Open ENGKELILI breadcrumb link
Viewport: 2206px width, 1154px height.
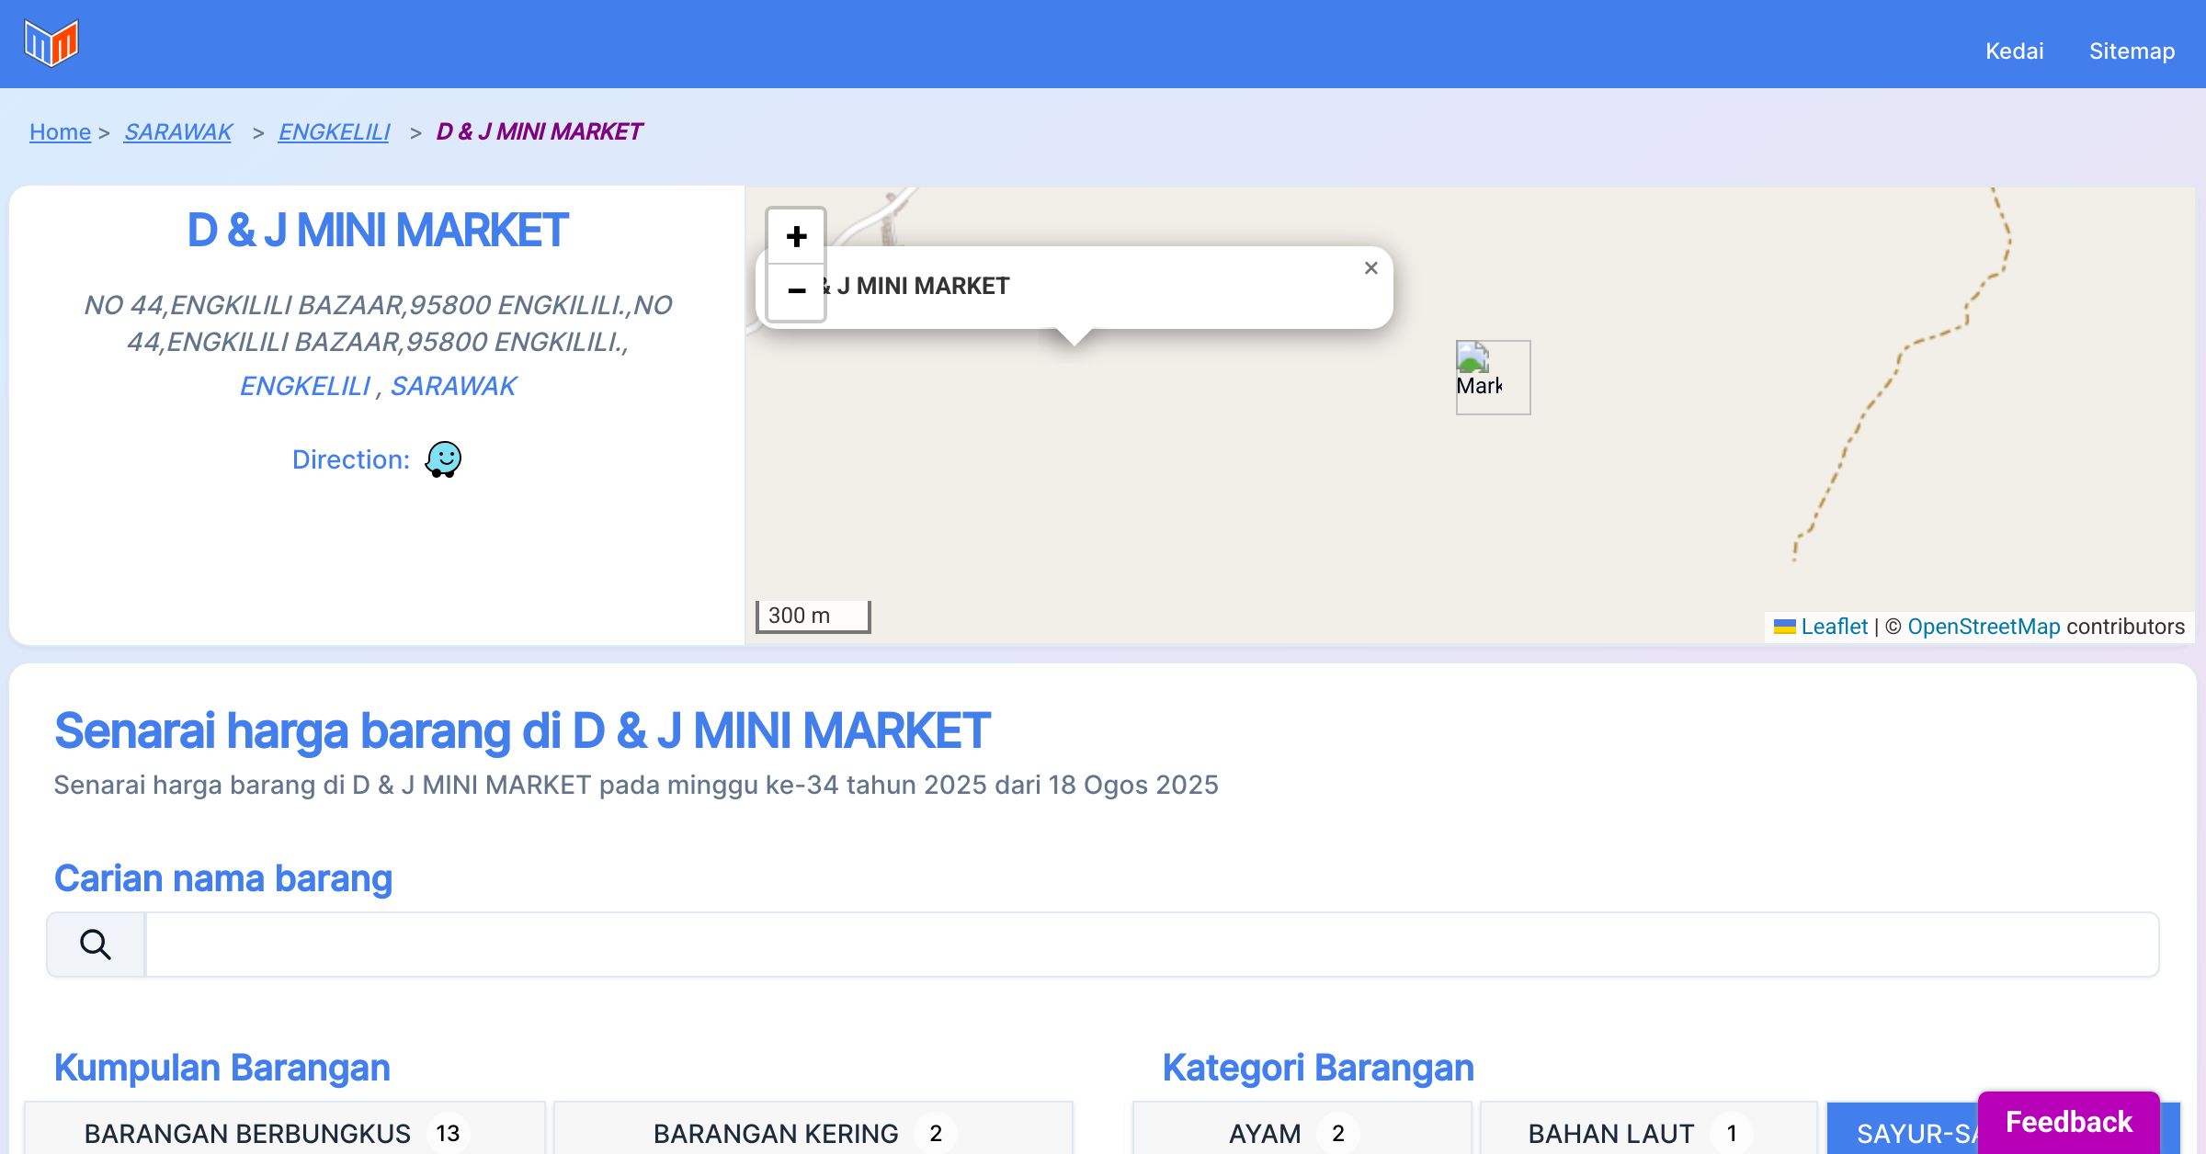tap(334, 132)
